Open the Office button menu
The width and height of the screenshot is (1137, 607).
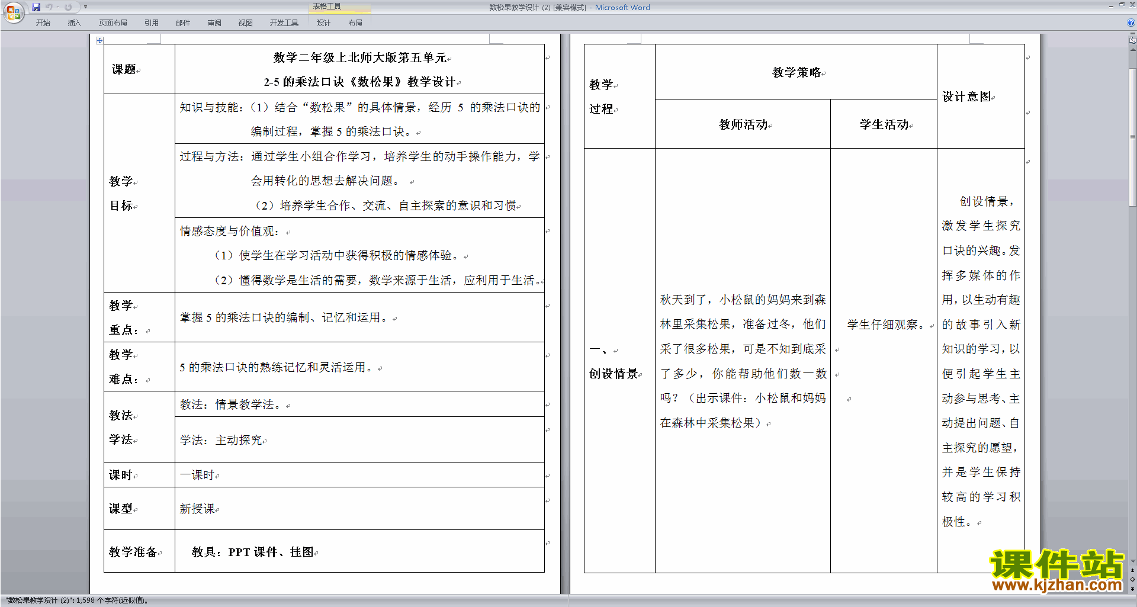point(13,12)
